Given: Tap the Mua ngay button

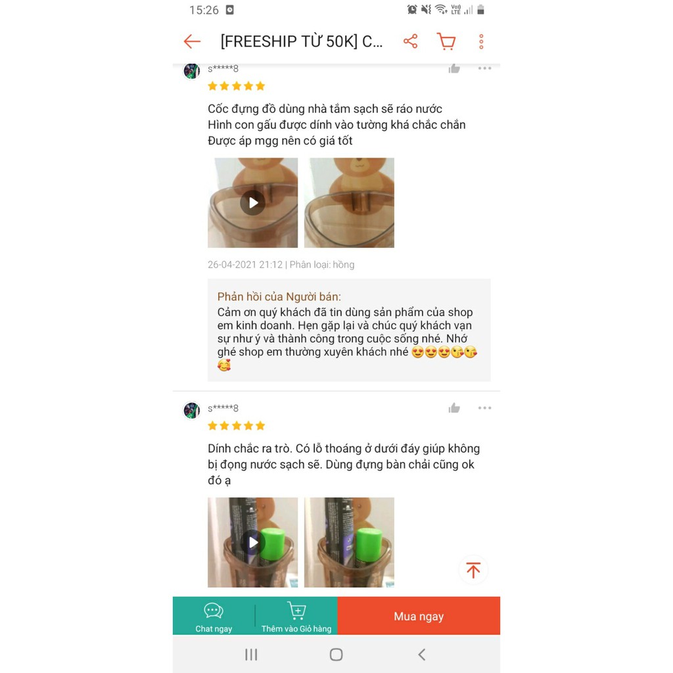Looking at the screenshot, I should point(419,616).
